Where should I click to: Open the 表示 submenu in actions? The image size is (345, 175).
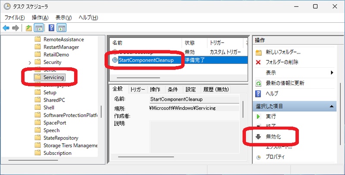[x=295, y=72]
